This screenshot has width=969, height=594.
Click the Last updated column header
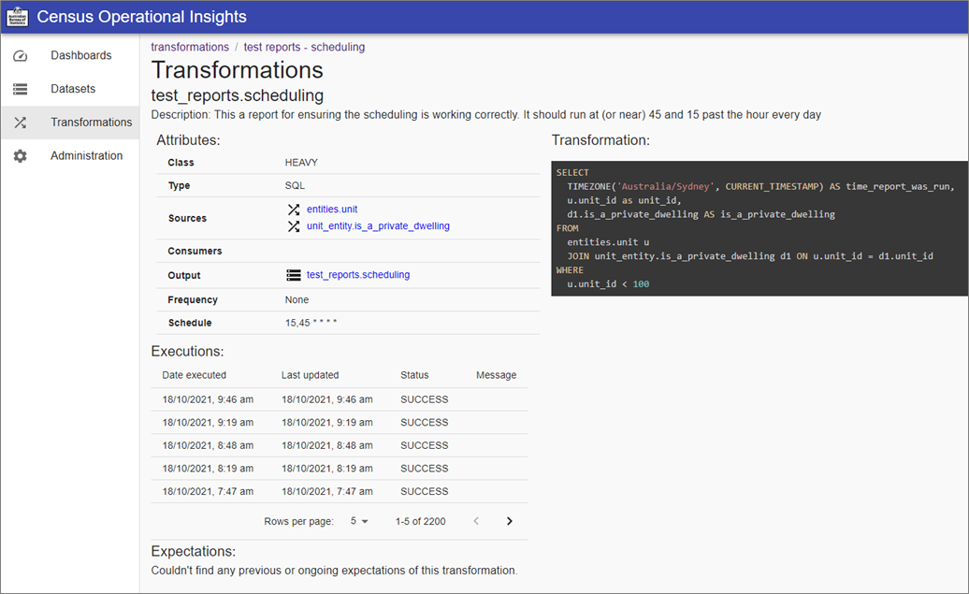pos(310,375)
